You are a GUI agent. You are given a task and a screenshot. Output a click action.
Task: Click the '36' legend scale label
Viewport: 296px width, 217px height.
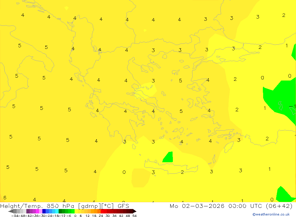114,216
